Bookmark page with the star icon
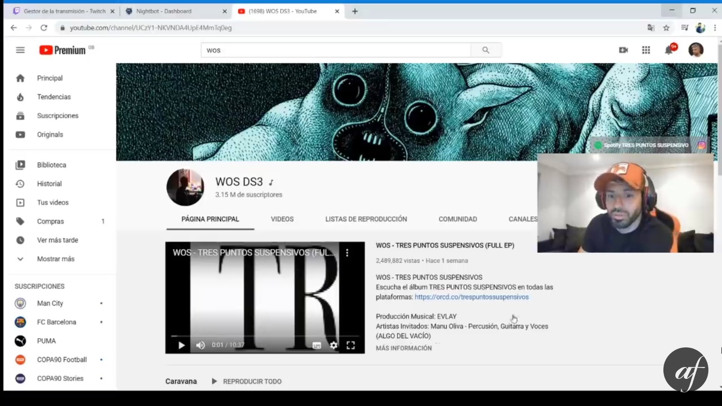The image size is (722, 406). [666, 28]
